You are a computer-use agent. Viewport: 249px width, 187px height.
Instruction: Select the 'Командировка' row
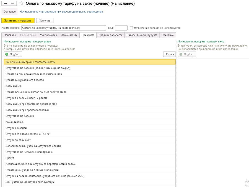pyautogui.click(x=90, y=122)
